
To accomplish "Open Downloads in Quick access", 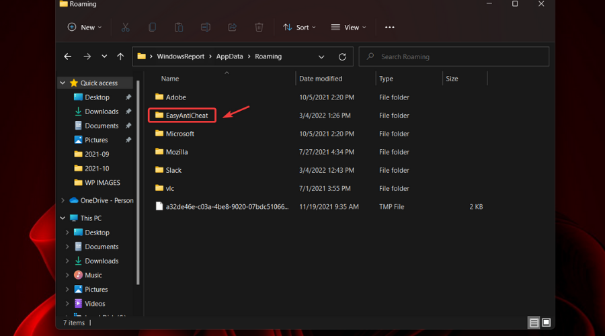I will click(96, 112).
